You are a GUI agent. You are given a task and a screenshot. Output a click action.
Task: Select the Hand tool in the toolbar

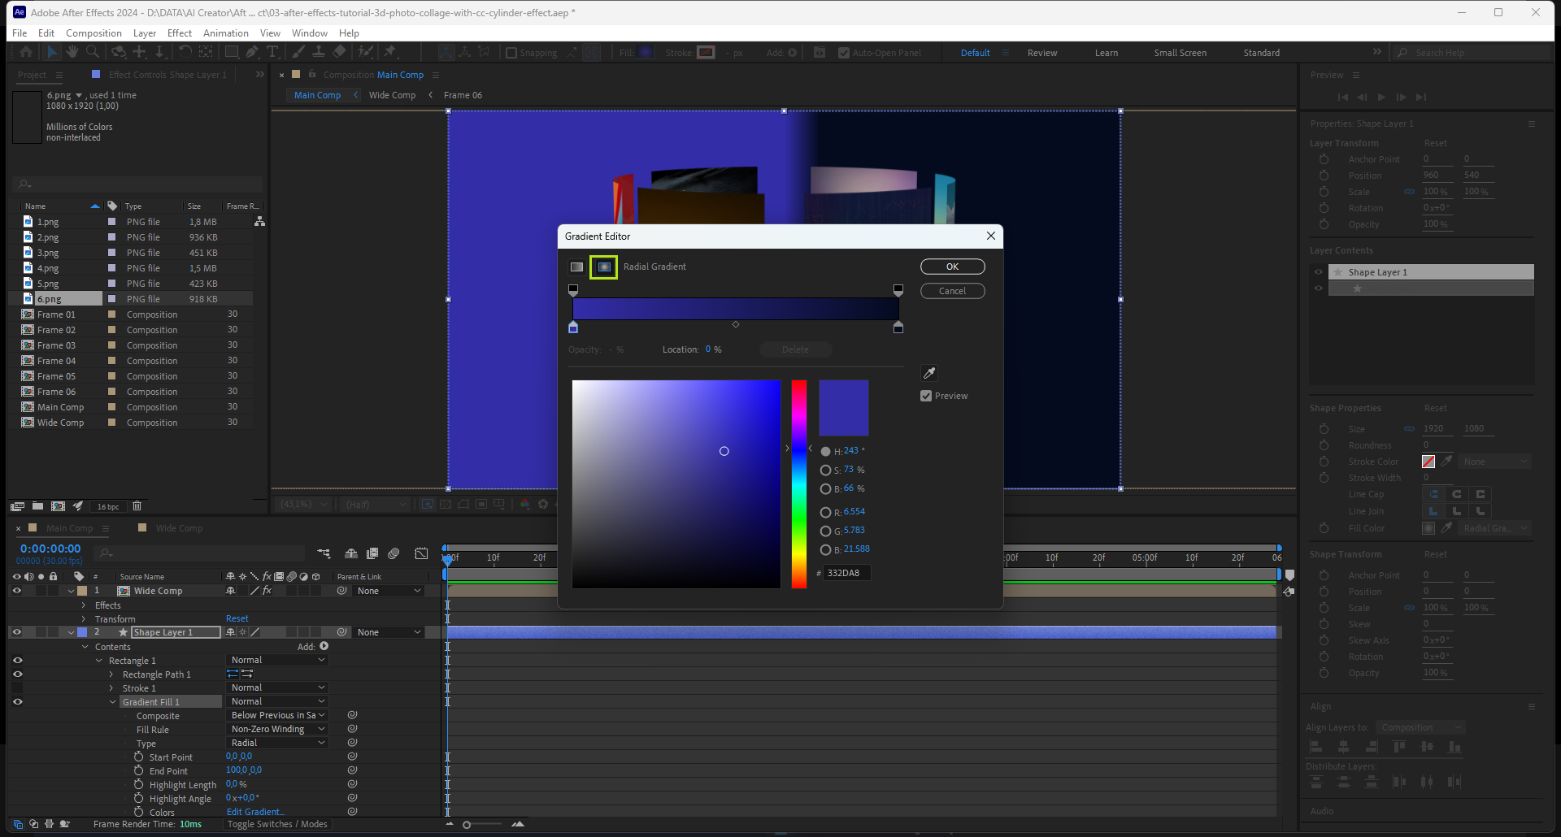72,52
